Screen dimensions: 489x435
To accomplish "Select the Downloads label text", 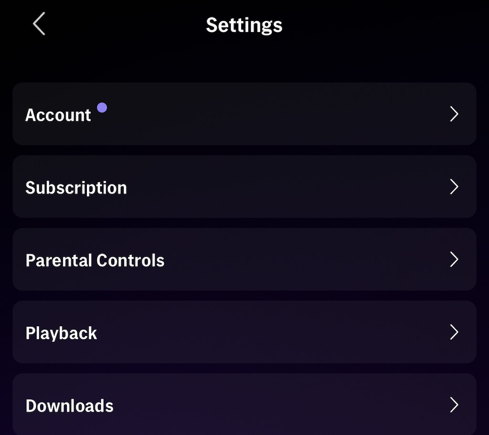I will pos(69,406).
